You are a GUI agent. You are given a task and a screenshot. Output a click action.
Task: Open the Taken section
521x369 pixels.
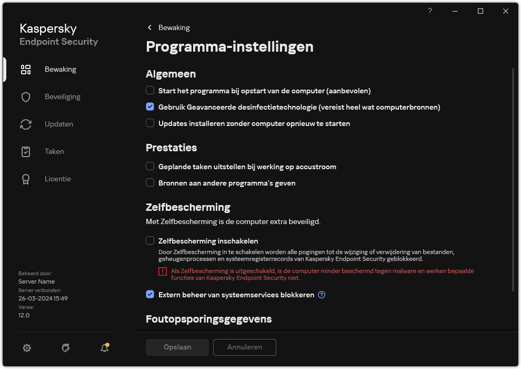[x=54, y=151]
